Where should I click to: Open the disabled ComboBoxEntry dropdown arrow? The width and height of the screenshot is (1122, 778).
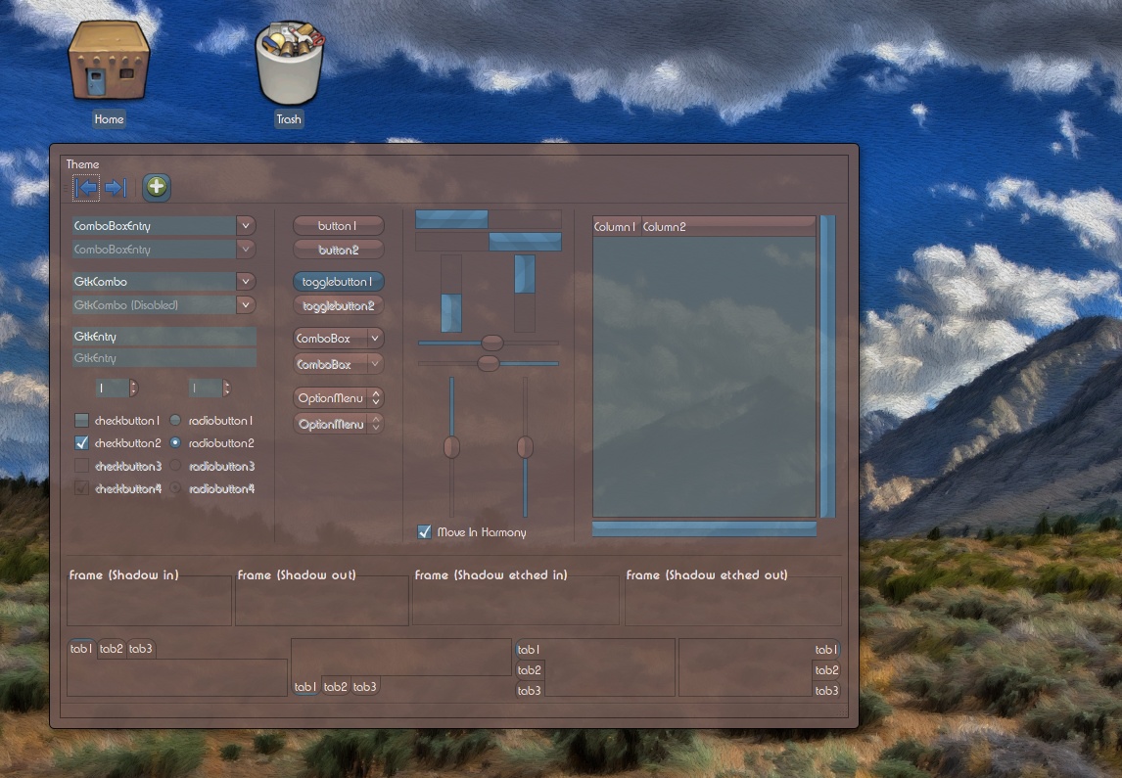click(x=246, y=250)
